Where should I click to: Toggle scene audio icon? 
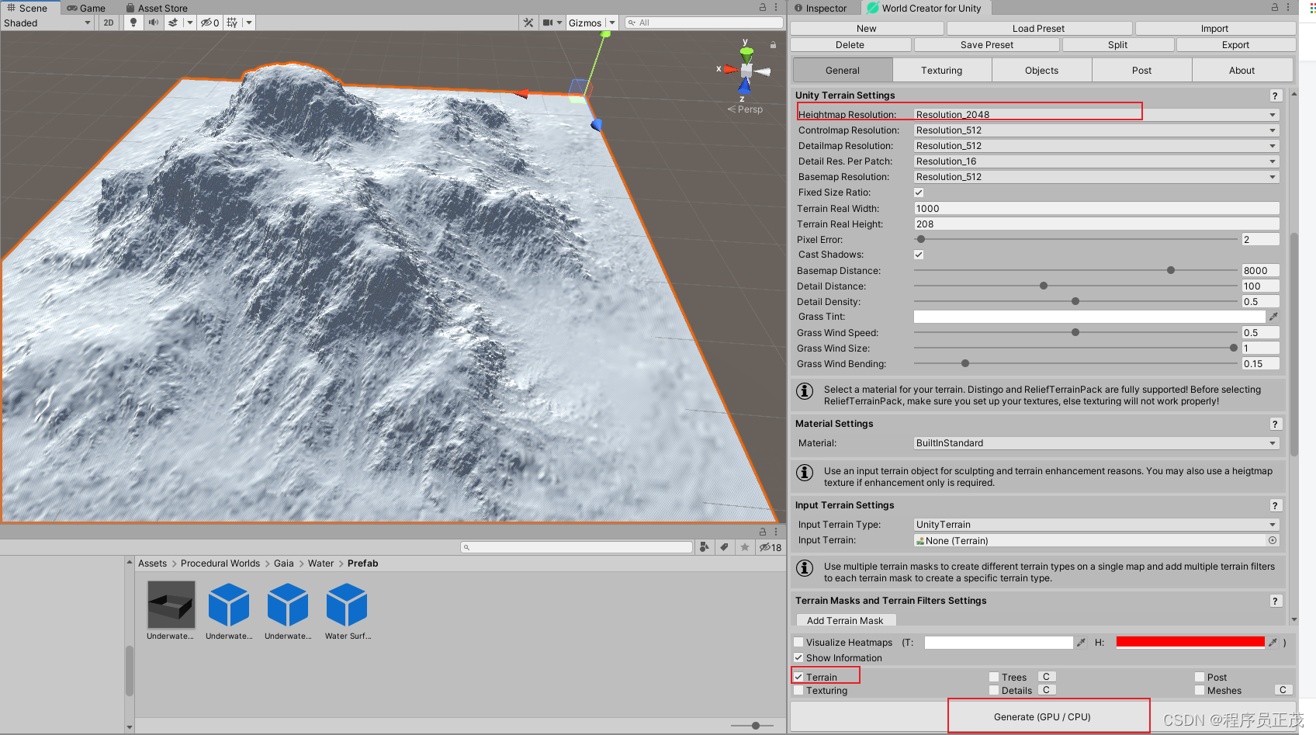click(152, 23)
